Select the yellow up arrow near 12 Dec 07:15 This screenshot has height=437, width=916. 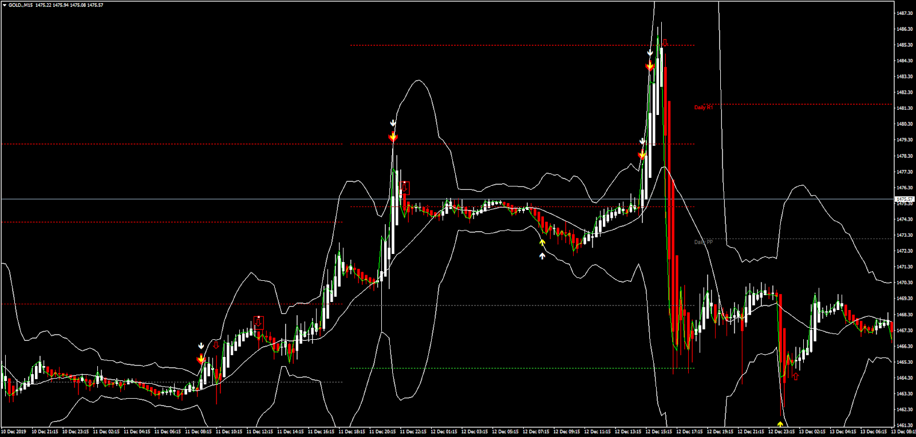542,243
